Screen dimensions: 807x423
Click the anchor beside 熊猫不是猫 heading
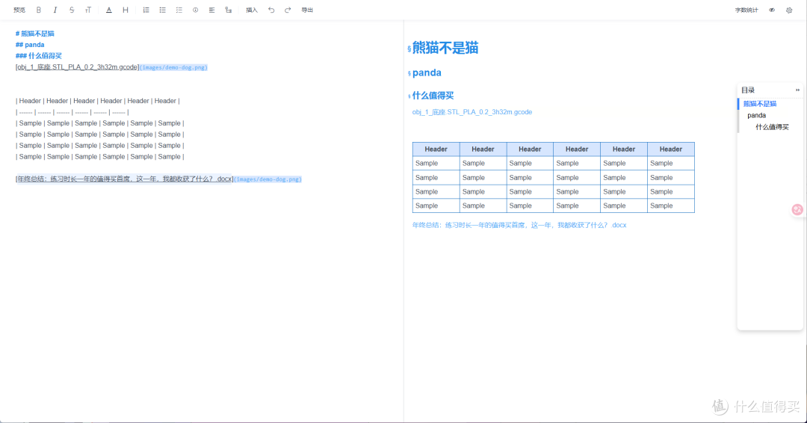(409, 49)
